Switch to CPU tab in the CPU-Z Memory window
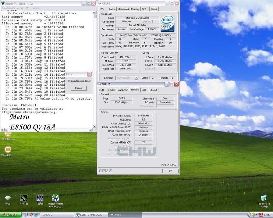Image resolution: width=273 pixels, height=218 pixels. tap(102, 90)
